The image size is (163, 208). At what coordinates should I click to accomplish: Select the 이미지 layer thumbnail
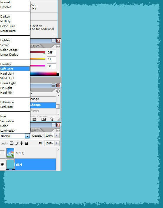[10, 153]
